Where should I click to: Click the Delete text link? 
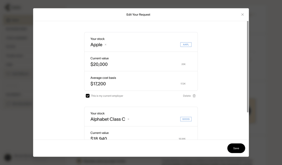[186, 96]
